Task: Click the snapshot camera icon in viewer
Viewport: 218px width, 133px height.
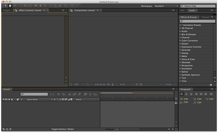Action: tap(108, 84)
